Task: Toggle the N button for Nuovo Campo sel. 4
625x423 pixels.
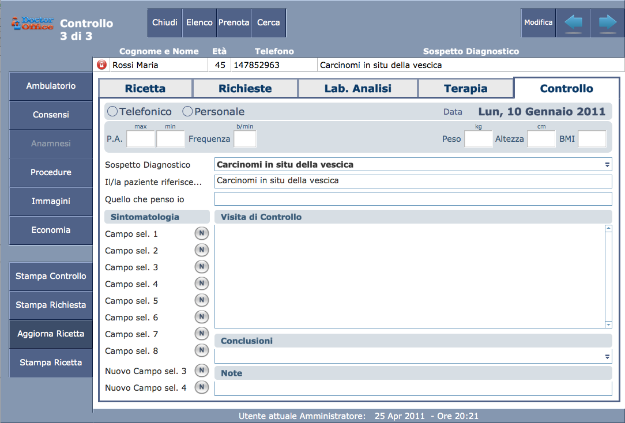Action: [x=202, y=387]
